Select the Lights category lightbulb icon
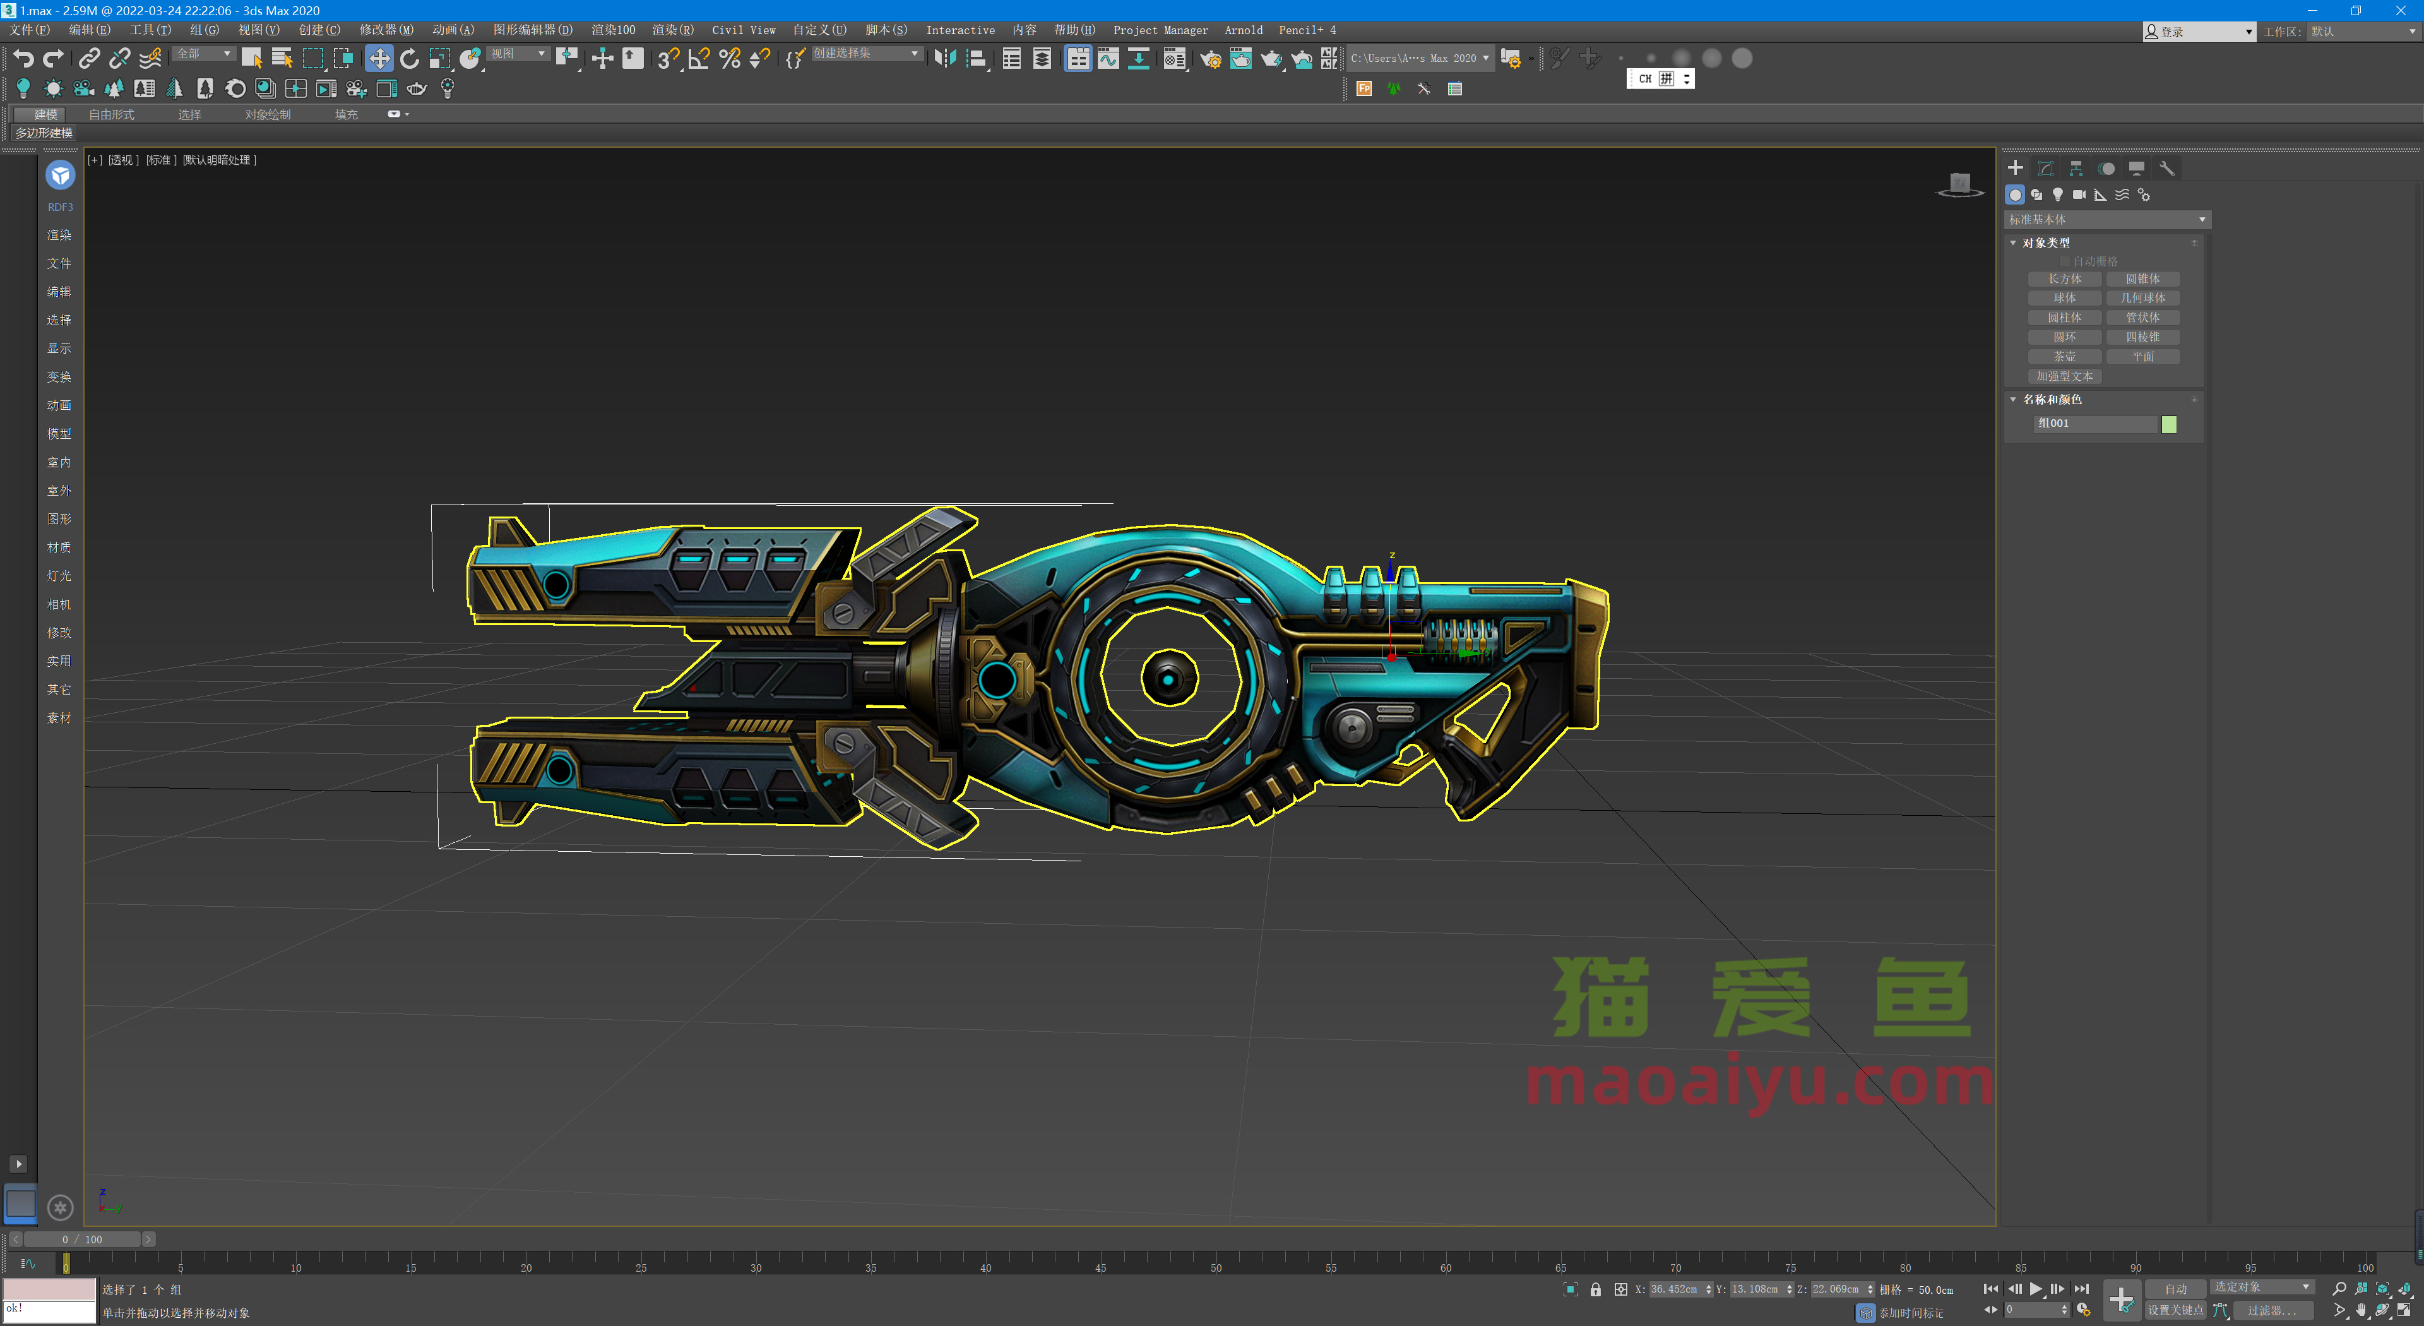Screen dimensions: 2424x1326 coord(2058,195)
